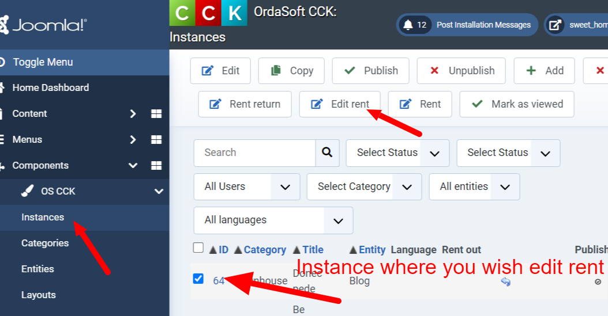Click the search magnifier button

click(x=327, y=153)
